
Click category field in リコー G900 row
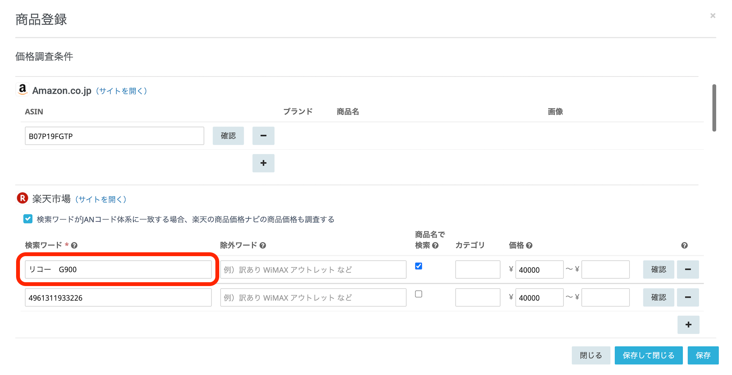(478, 270)
